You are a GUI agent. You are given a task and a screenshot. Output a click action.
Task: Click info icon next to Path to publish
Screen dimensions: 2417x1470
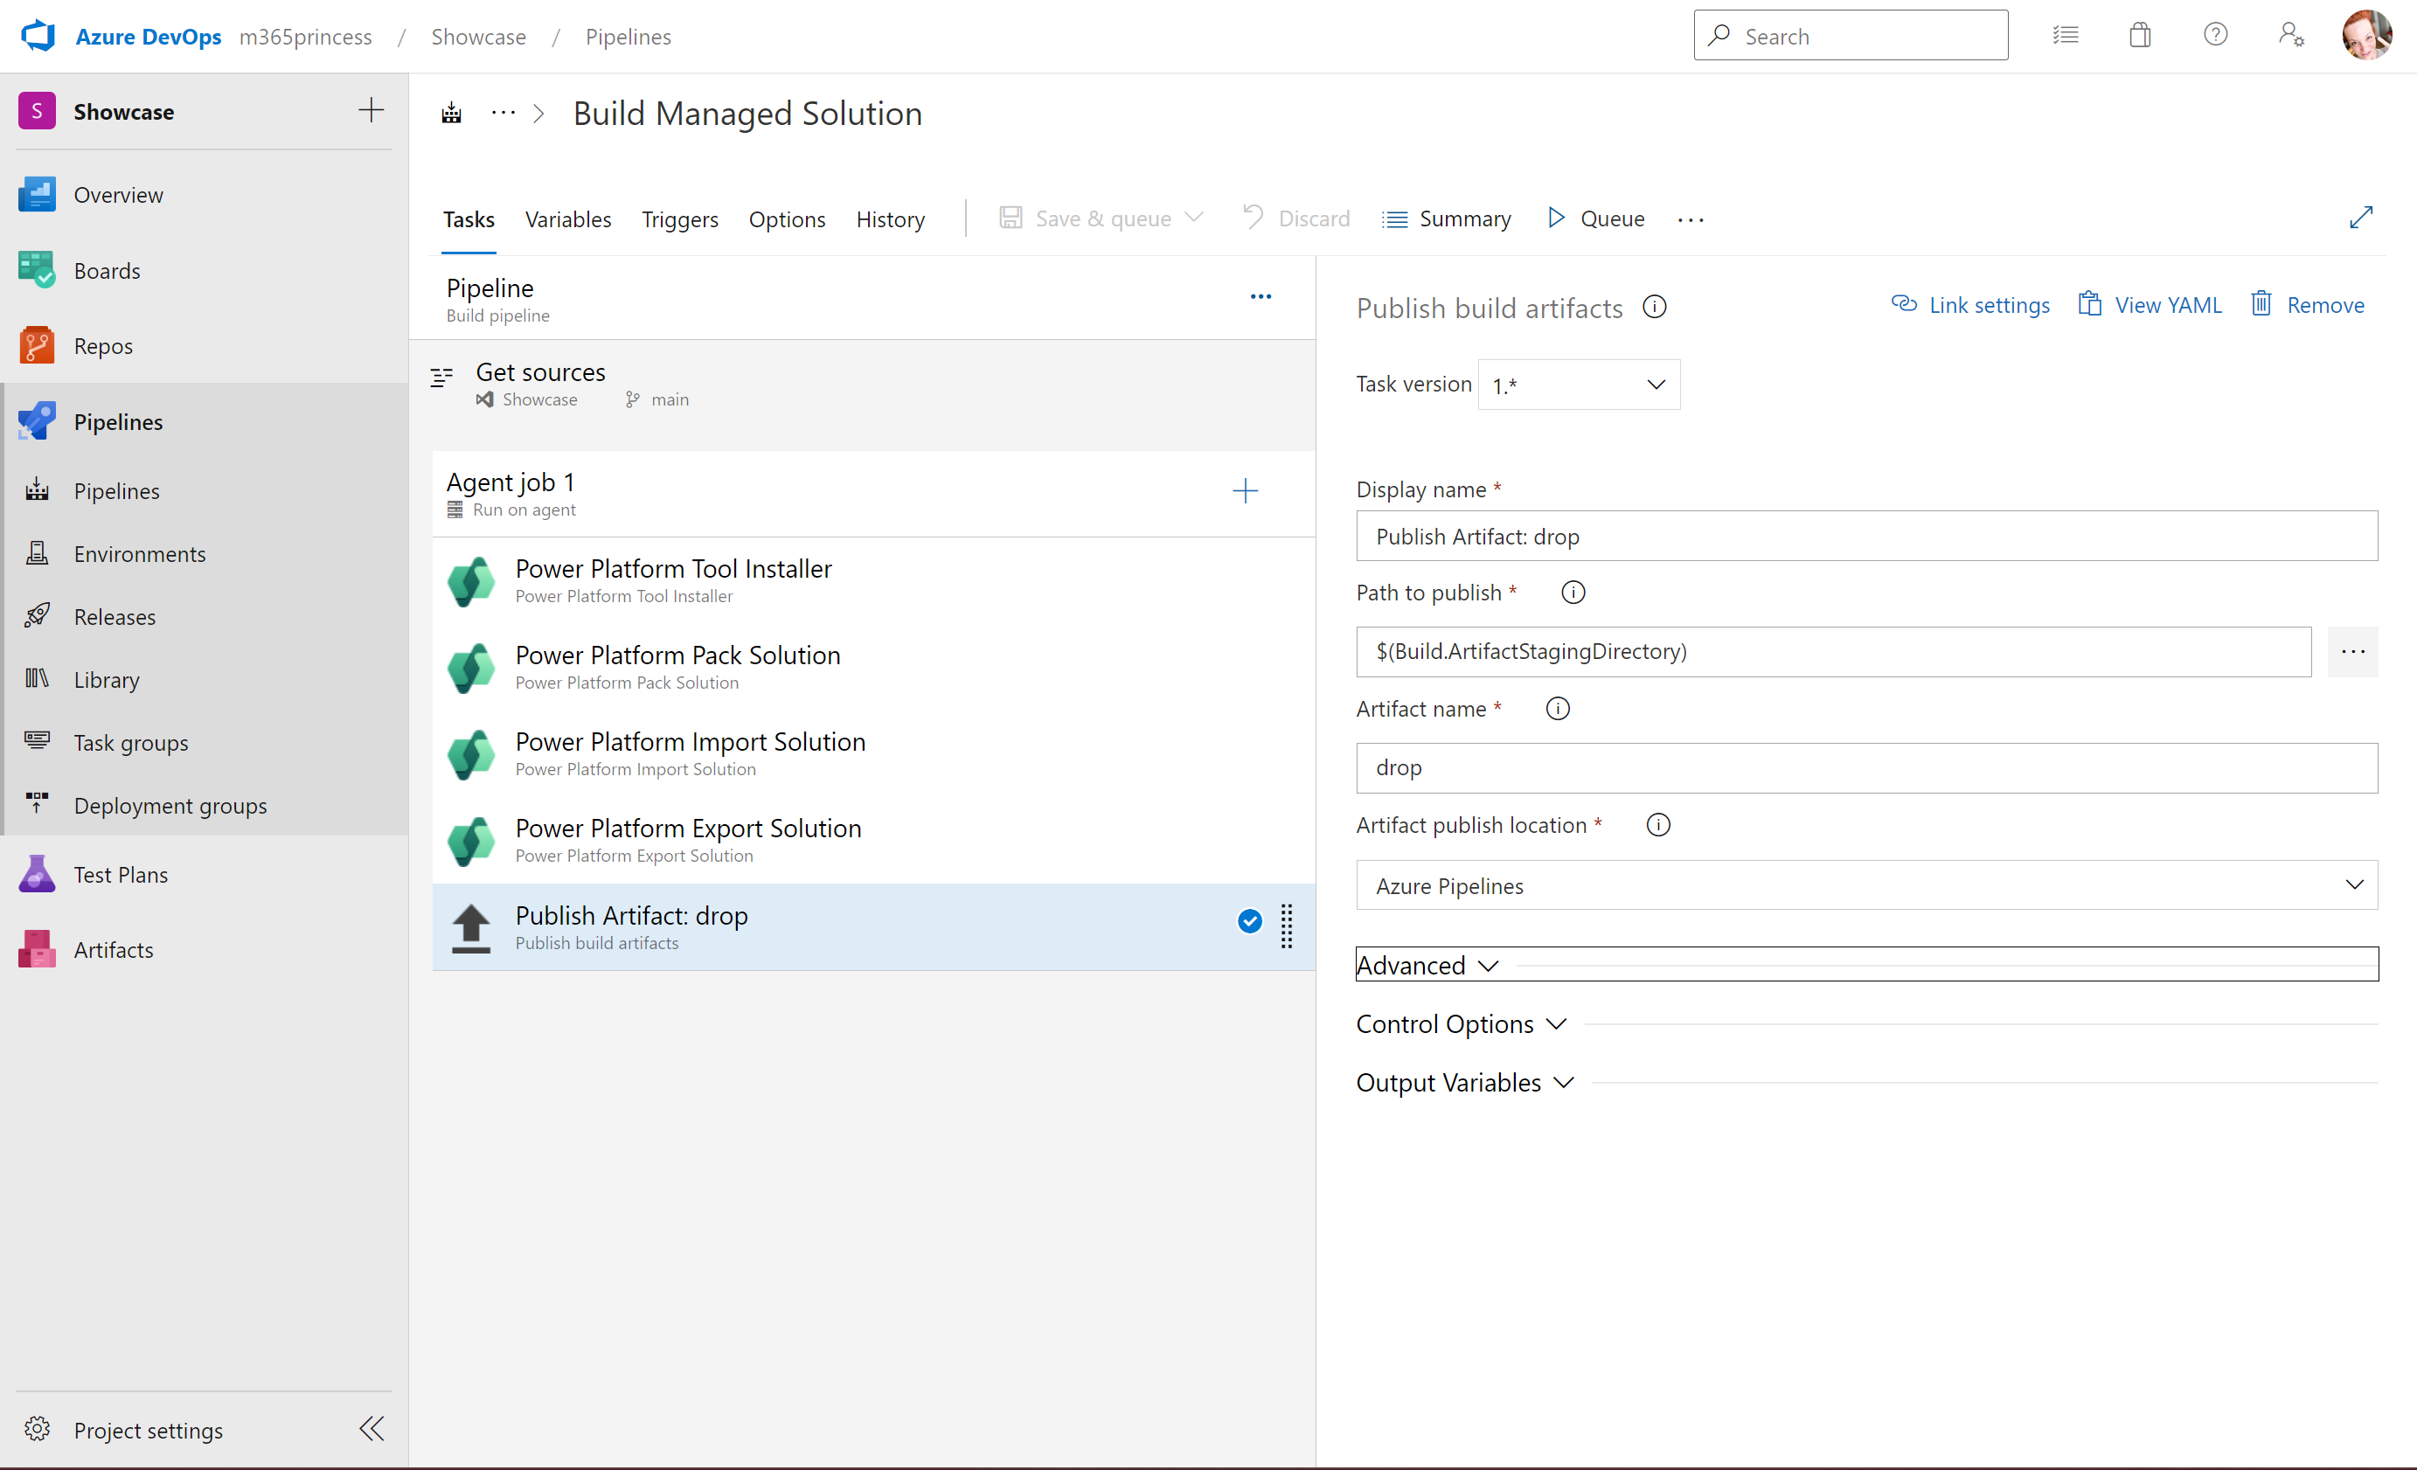click(1573, 593)
